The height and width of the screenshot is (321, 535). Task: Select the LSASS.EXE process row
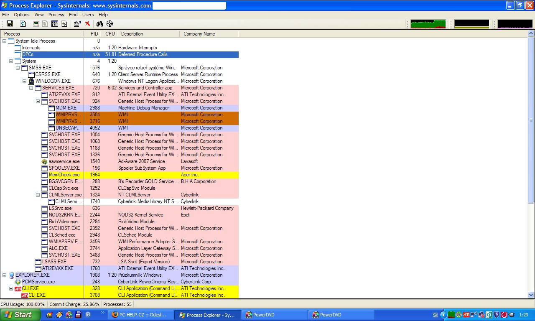pyautogui.click(x=120, y=262)
